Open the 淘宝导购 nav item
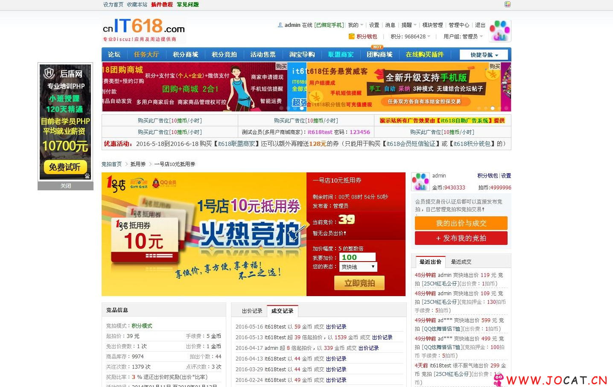Image resolution: width=613 pixels, height=387 pixels. [302, 55]
